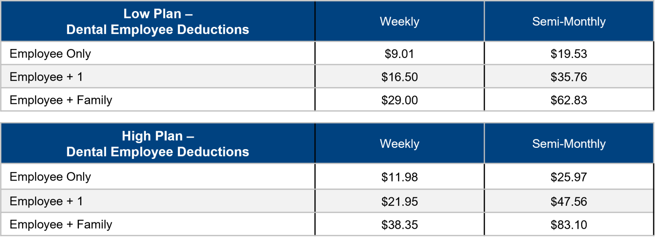The height and width of the screenshot is (239, 655).
Task: Click the Low Plan Dental Employee Deductions header
Action: tap(158, 21)
